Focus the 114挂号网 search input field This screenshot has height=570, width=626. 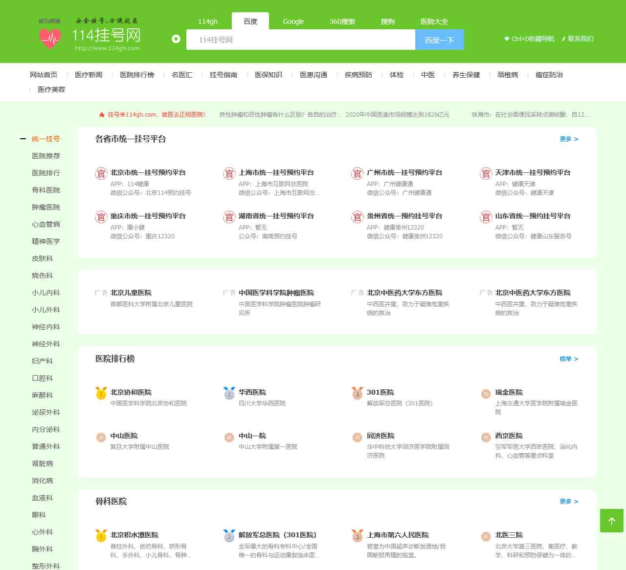tap(301, 40)
